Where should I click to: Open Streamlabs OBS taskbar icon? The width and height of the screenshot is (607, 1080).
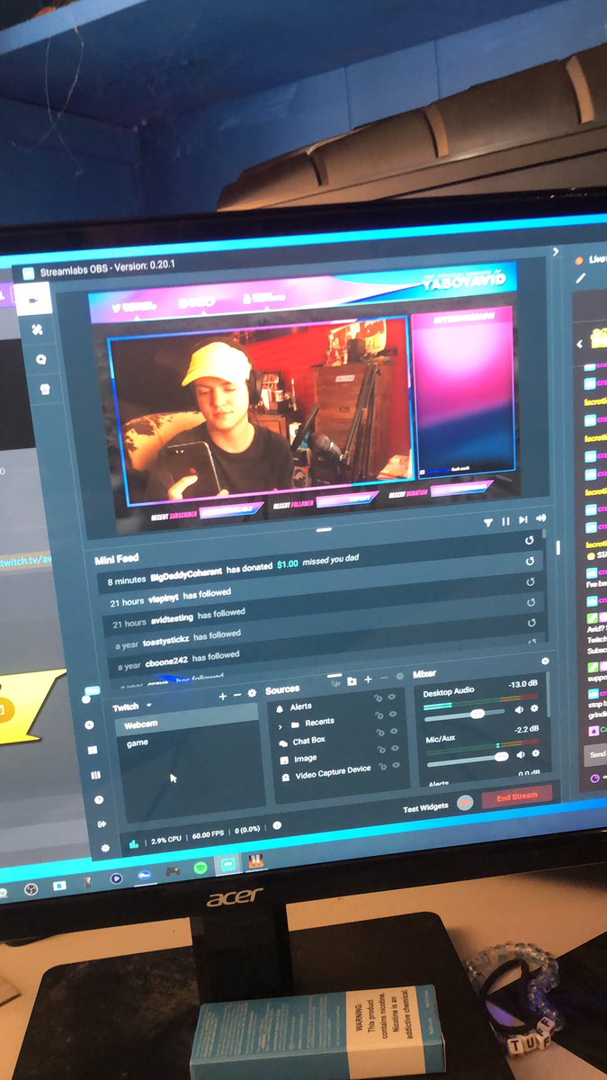point(228,864)
